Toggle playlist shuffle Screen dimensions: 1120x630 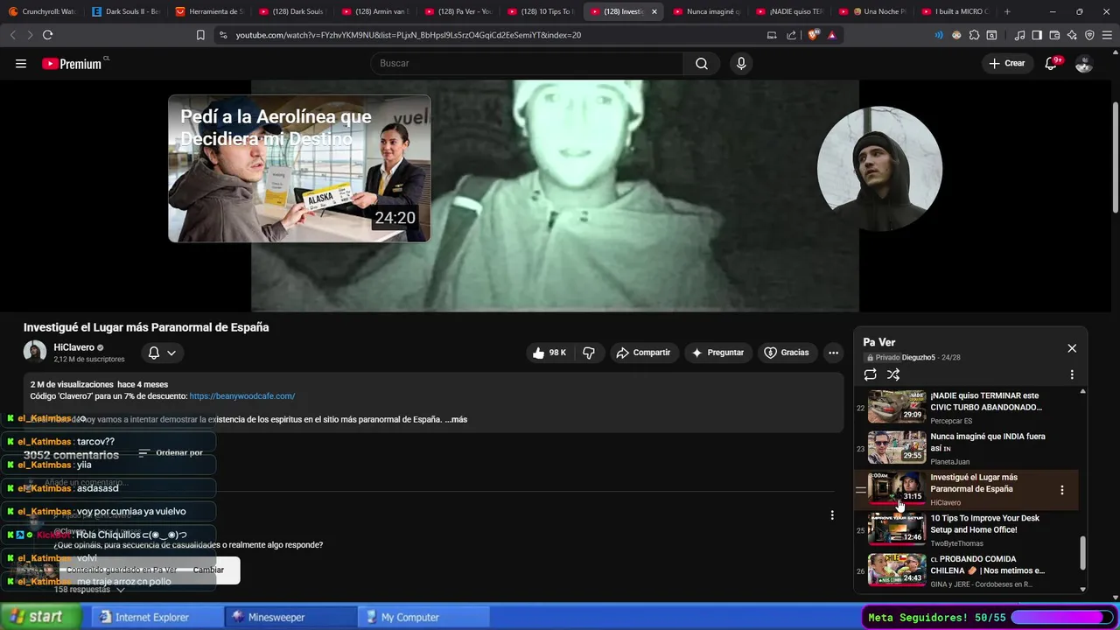pos(893,374)
